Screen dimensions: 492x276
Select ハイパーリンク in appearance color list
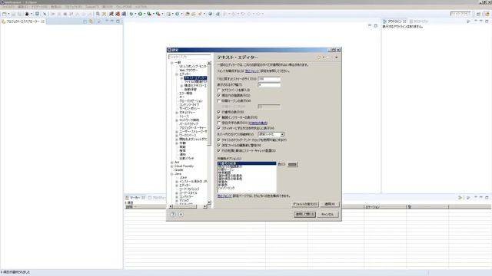pos(226,189)
